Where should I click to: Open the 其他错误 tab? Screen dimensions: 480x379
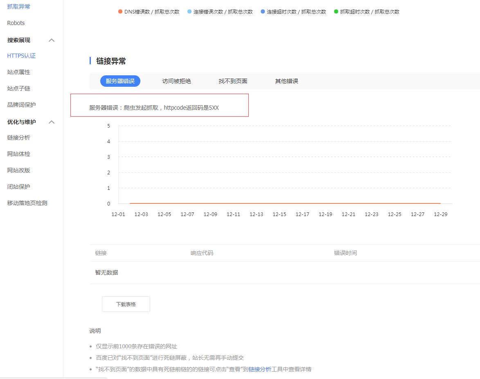286,81
